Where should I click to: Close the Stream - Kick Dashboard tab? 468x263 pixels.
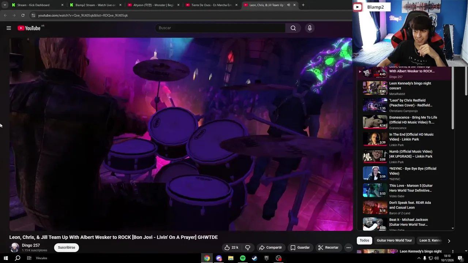pyautogui.click(x=62, y=5)
